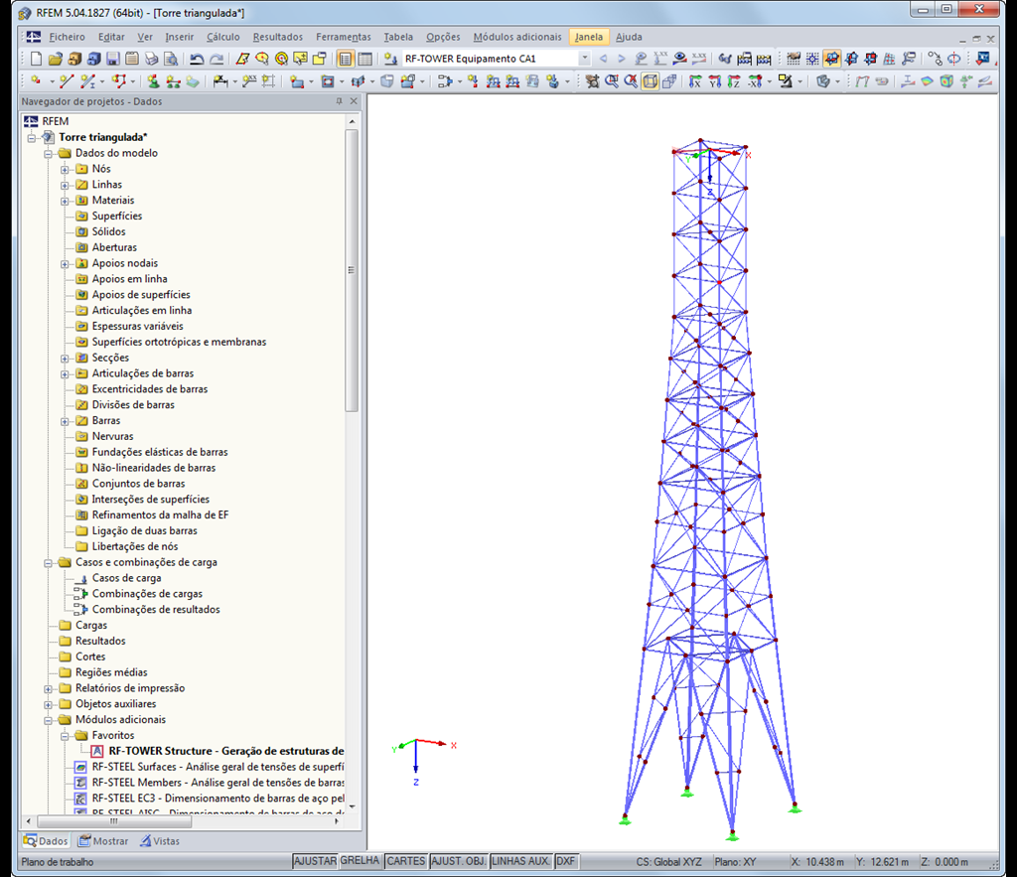Toggle DXF snapping in the status bar
The height and width of the screenshot is (877, 1017).
pyautogui.click(x=568, y=861)
